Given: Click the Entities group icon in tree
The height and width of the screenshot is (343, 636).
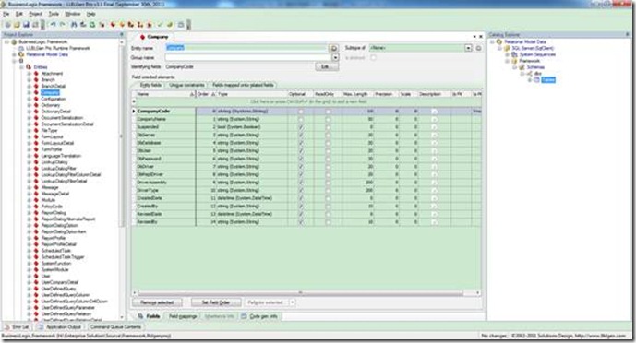Looking at the screenshot, I should tap(29, 66).
